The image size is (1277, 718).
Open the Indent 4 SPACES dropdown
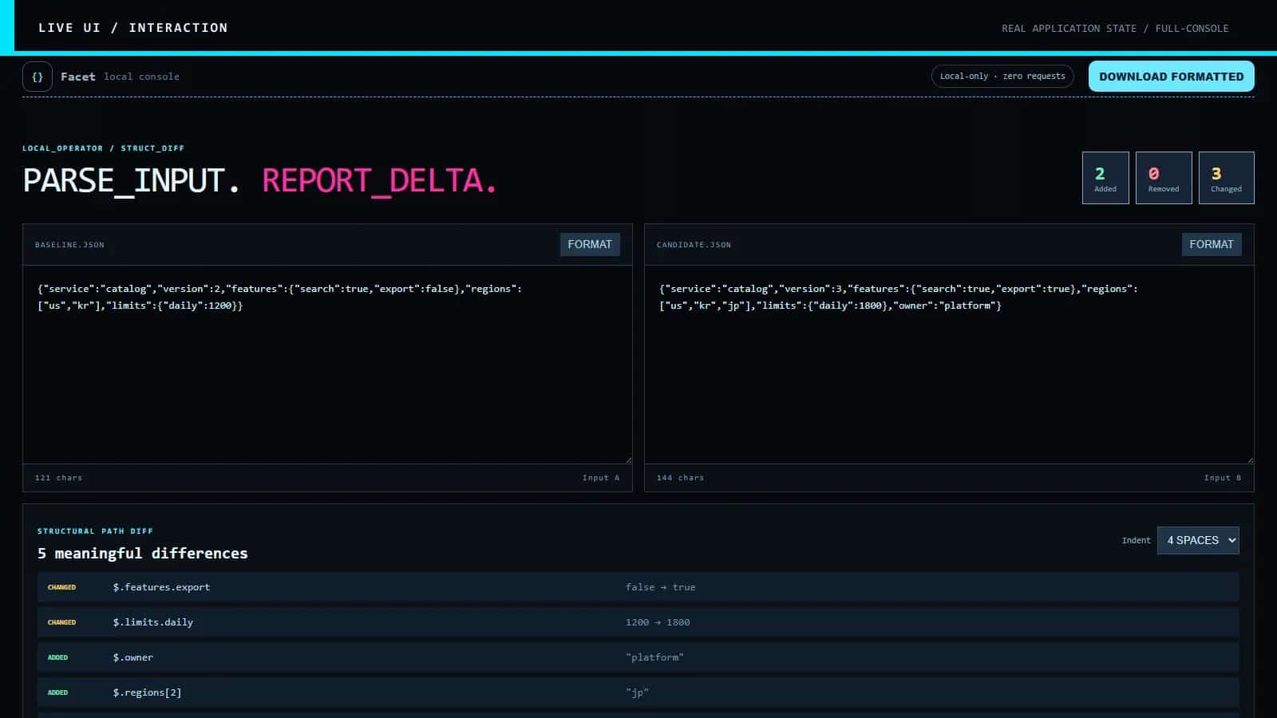coord(1198,540)
